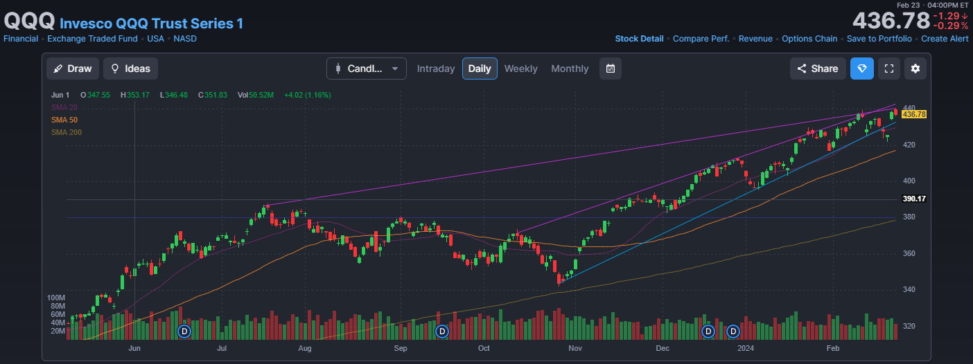Open chart settings gear
Screen dimensions: 973x364
point(915,69)
